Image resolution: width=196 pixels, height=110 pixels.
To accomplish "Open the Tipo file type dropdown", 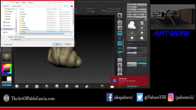I will (x=73, y=39).
